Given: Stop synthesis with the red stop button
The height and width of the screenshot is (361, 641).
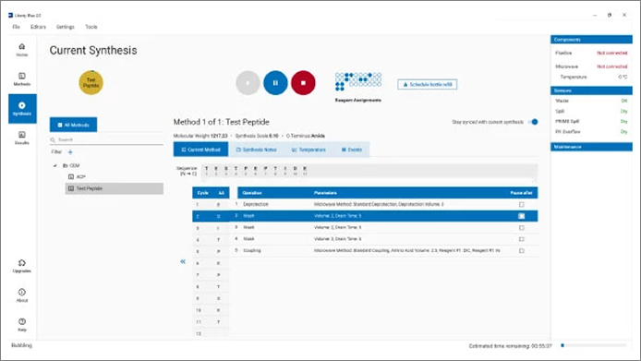Looking at the screenshot, I should click(303, 82).
